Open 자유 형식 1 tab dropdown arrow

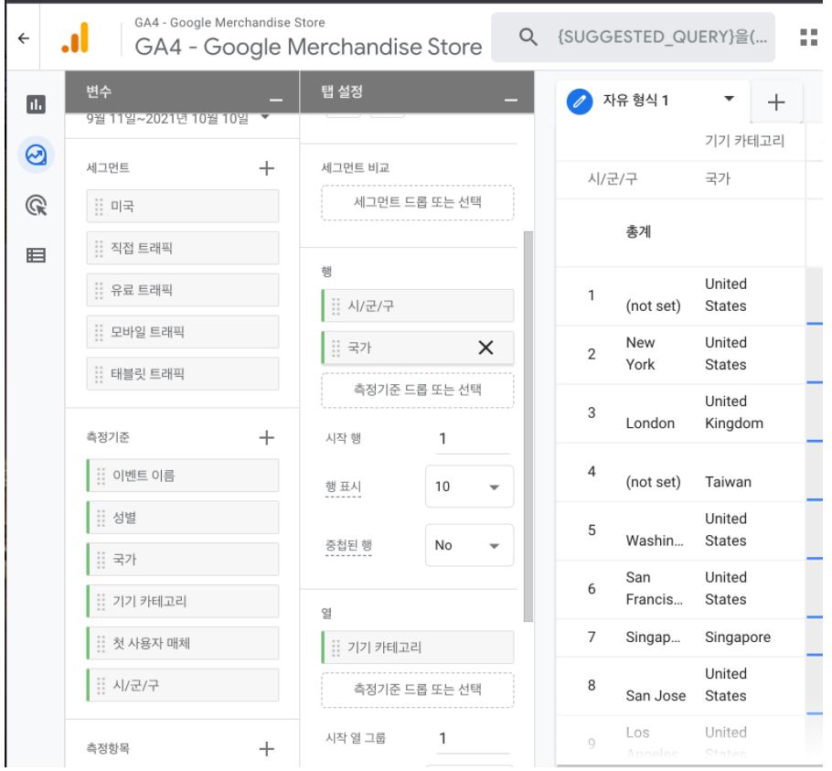(x=729, y=99)
